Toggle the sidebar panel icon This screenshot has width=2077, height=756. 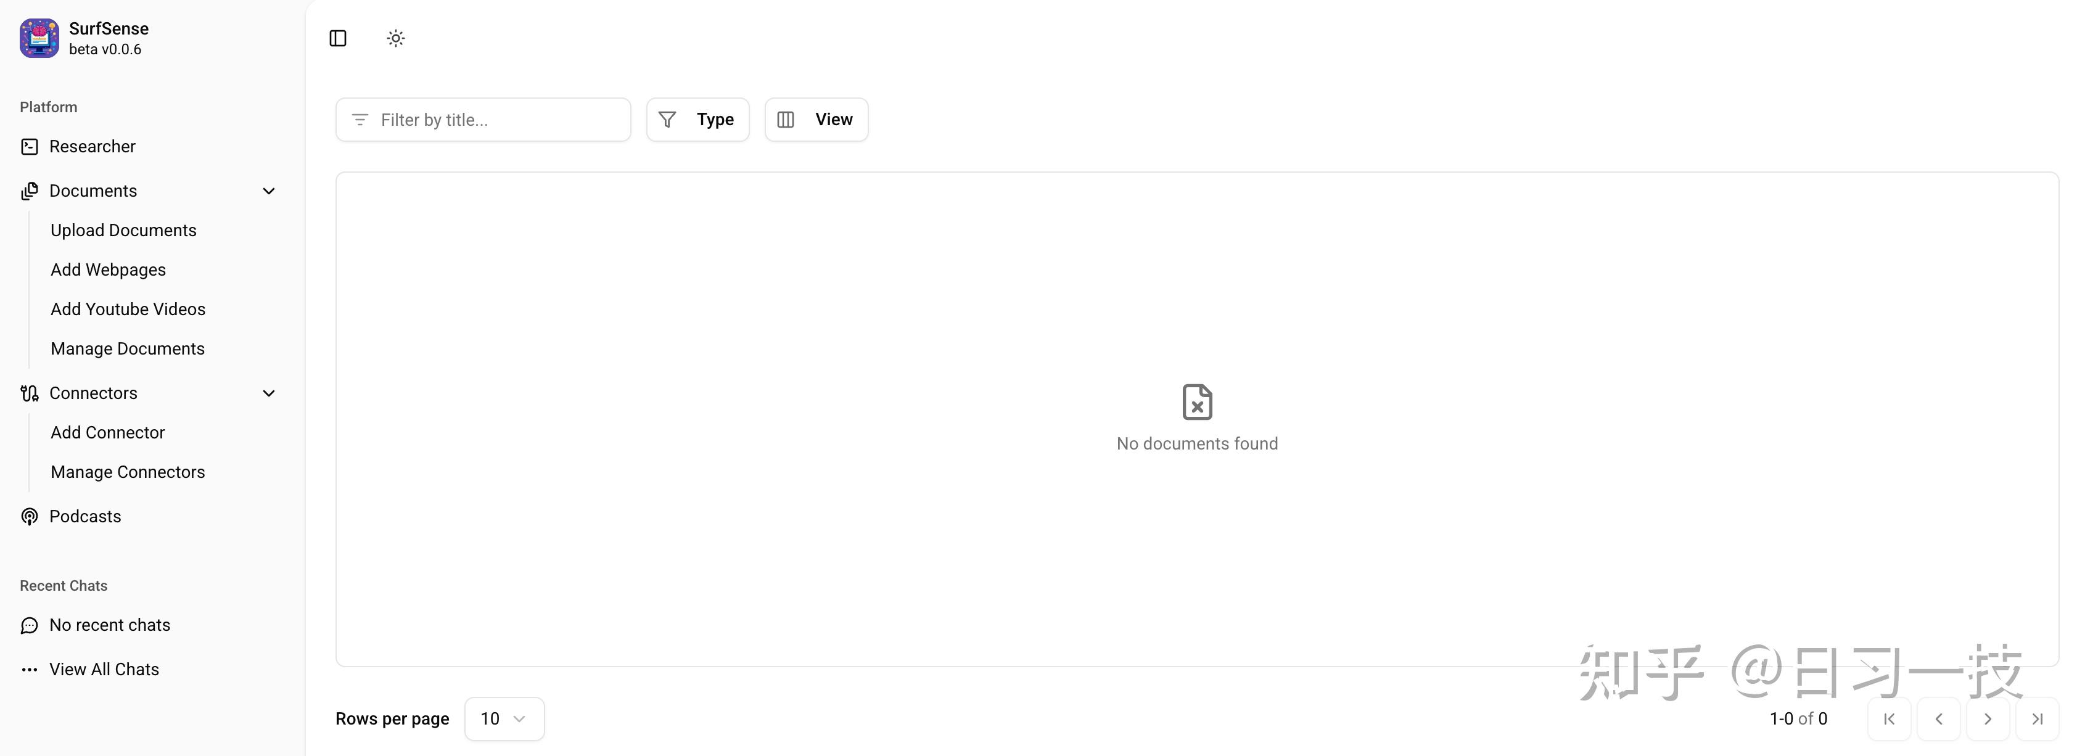pos(338,38)
